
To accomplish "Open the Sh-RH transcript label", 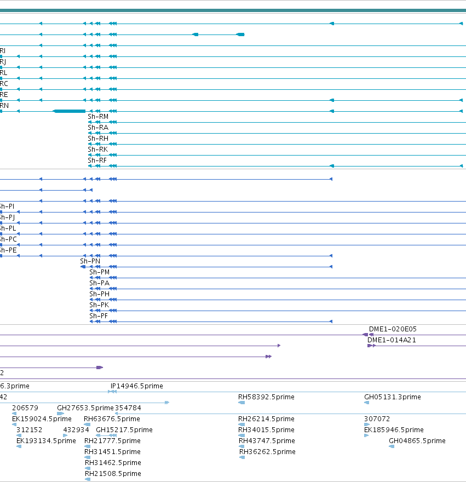I will coord(98,139).
